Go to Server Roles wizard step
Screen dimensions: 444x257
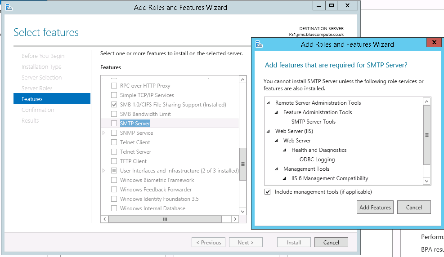37,88
